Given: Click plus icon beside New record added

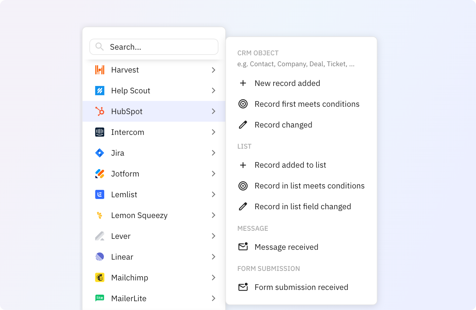Looking at the screenshot, I should click(243, 83).
